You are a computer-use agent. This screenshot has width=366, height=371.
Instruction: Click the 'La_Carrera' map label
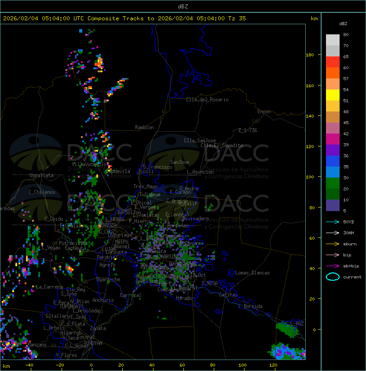(x=49, y=287)
